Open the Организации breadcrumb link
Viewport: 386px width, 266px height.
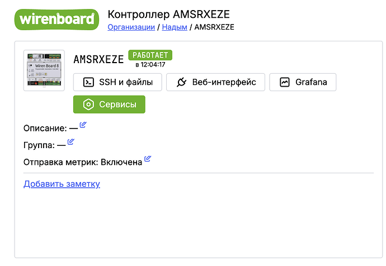[x=131, y=27]
